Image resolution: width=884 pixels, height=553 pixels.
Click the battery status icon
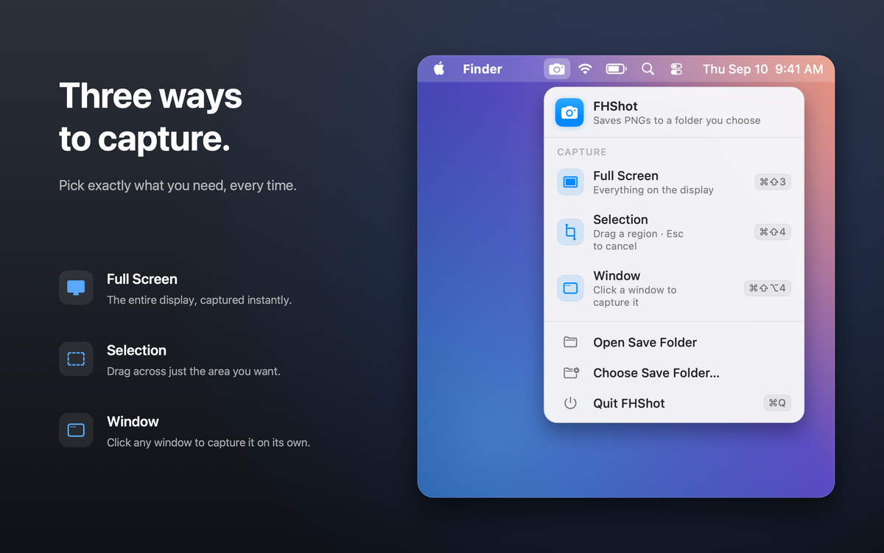[616, 69]
